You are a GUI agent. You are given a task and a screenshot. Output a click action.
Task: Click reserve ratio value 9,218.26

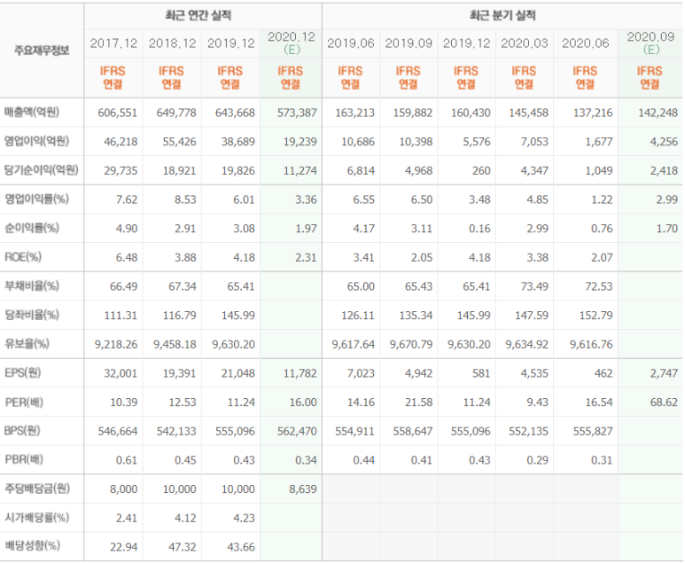click(x=116, y=344)
